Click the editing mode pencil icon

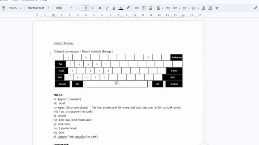(x=255, y=8)
